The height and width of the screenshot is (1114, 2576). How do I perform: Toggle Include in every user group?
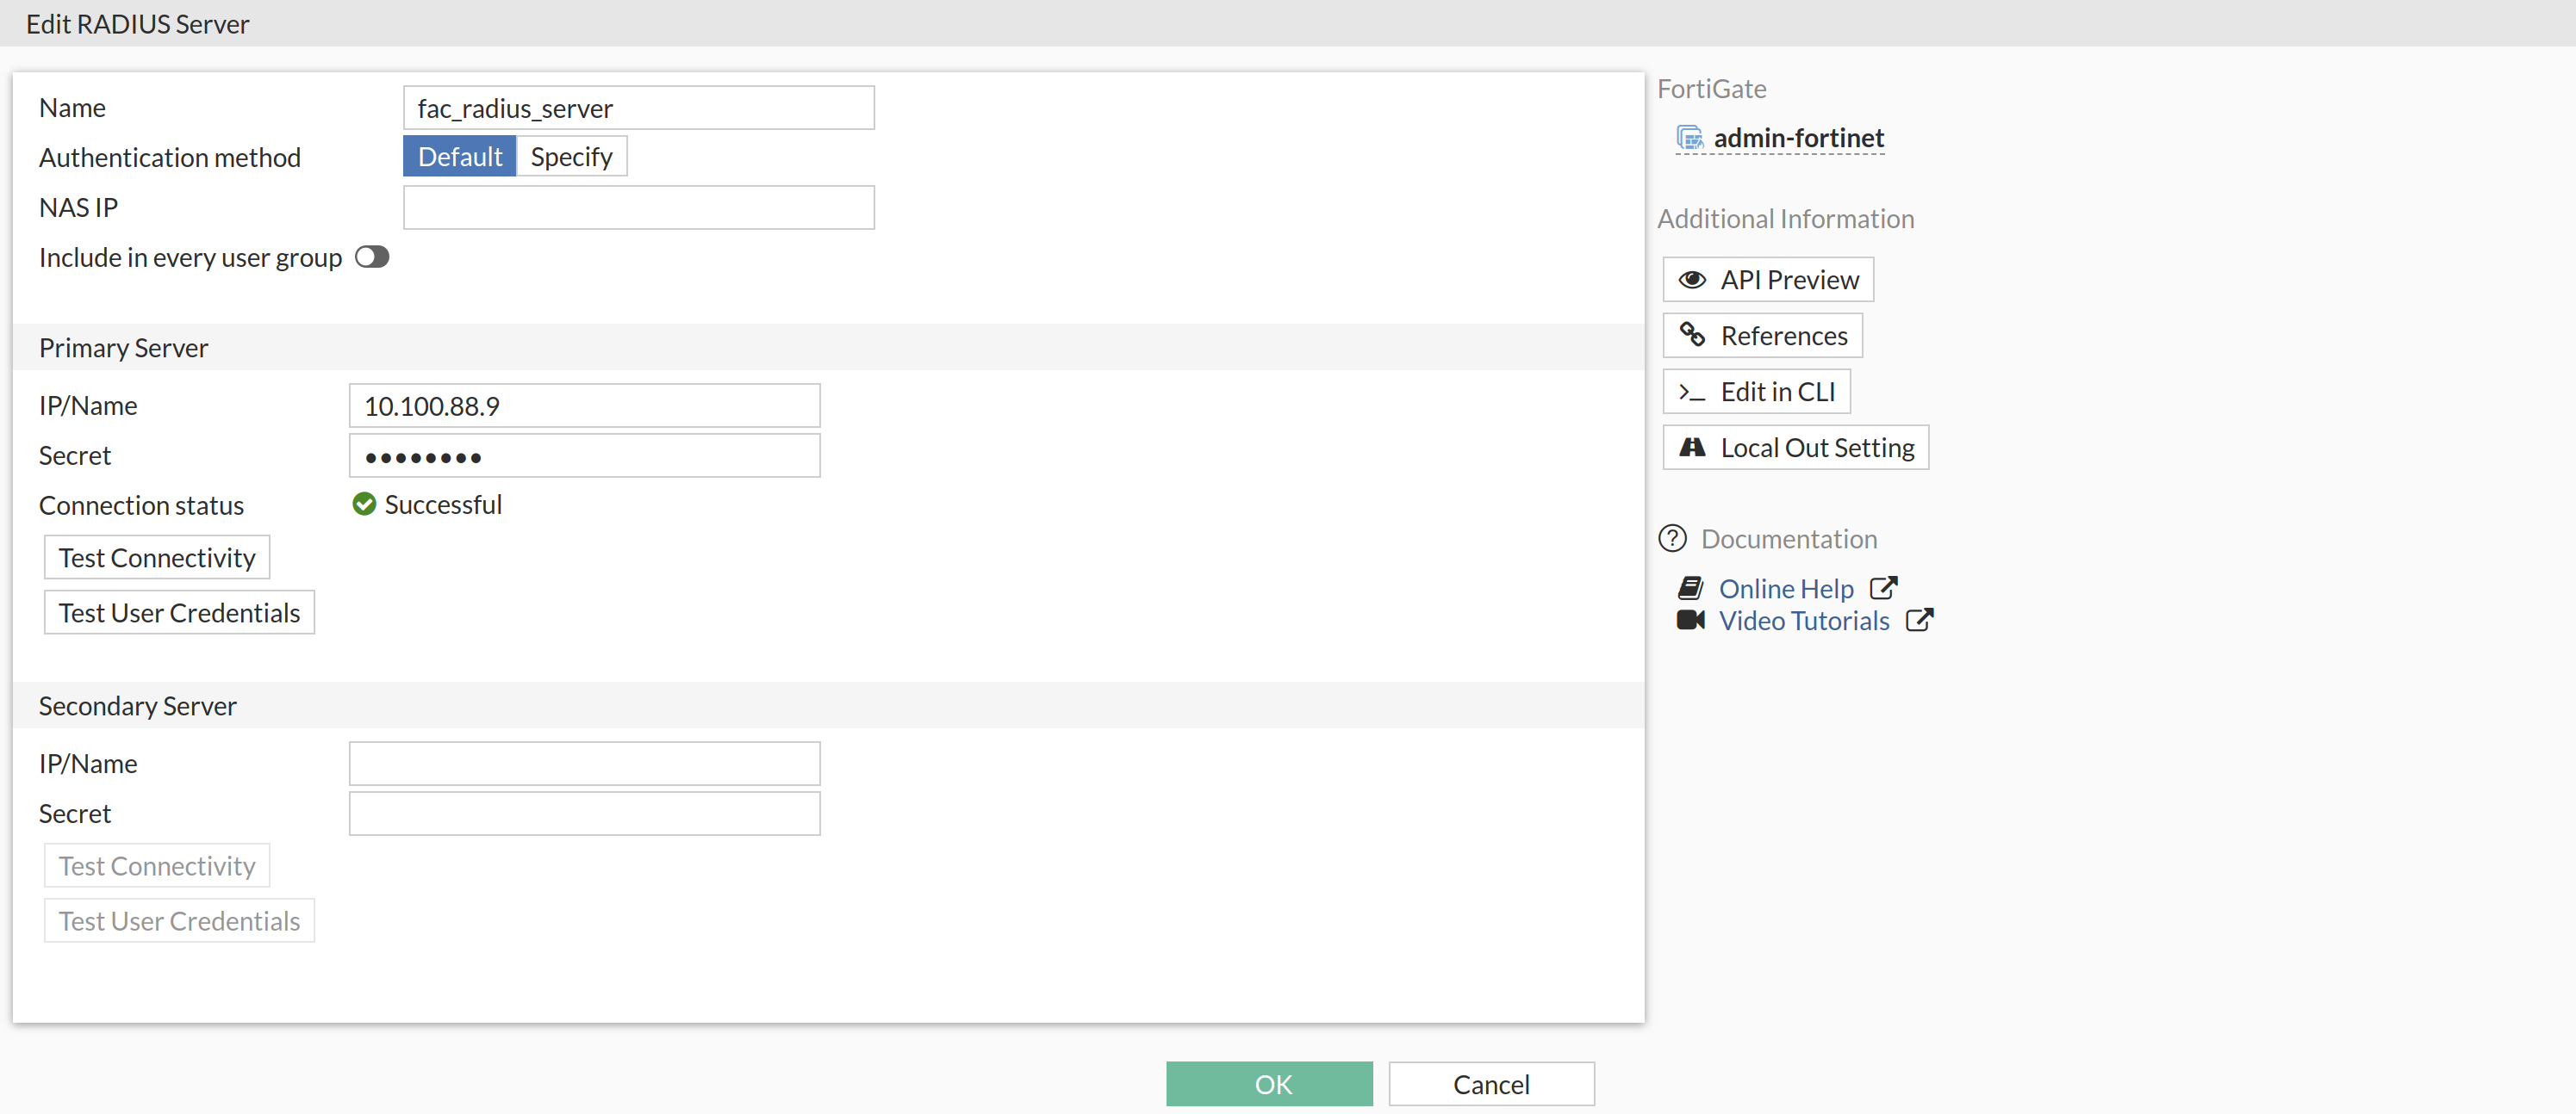pos(372,257)
